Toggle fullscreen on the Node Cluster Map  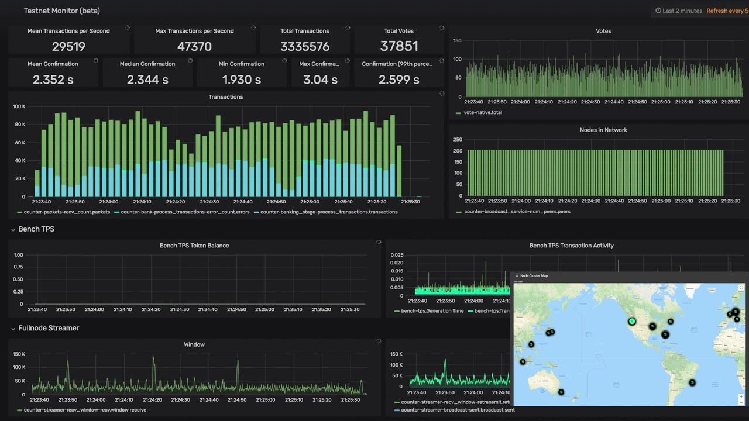741,288
